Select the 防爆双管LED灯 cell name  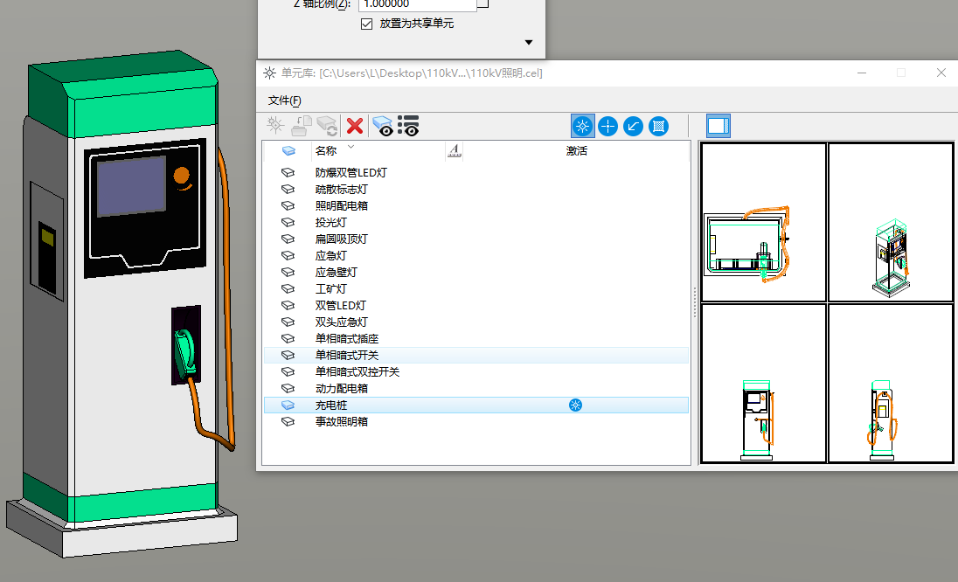[x=351, y=173]
